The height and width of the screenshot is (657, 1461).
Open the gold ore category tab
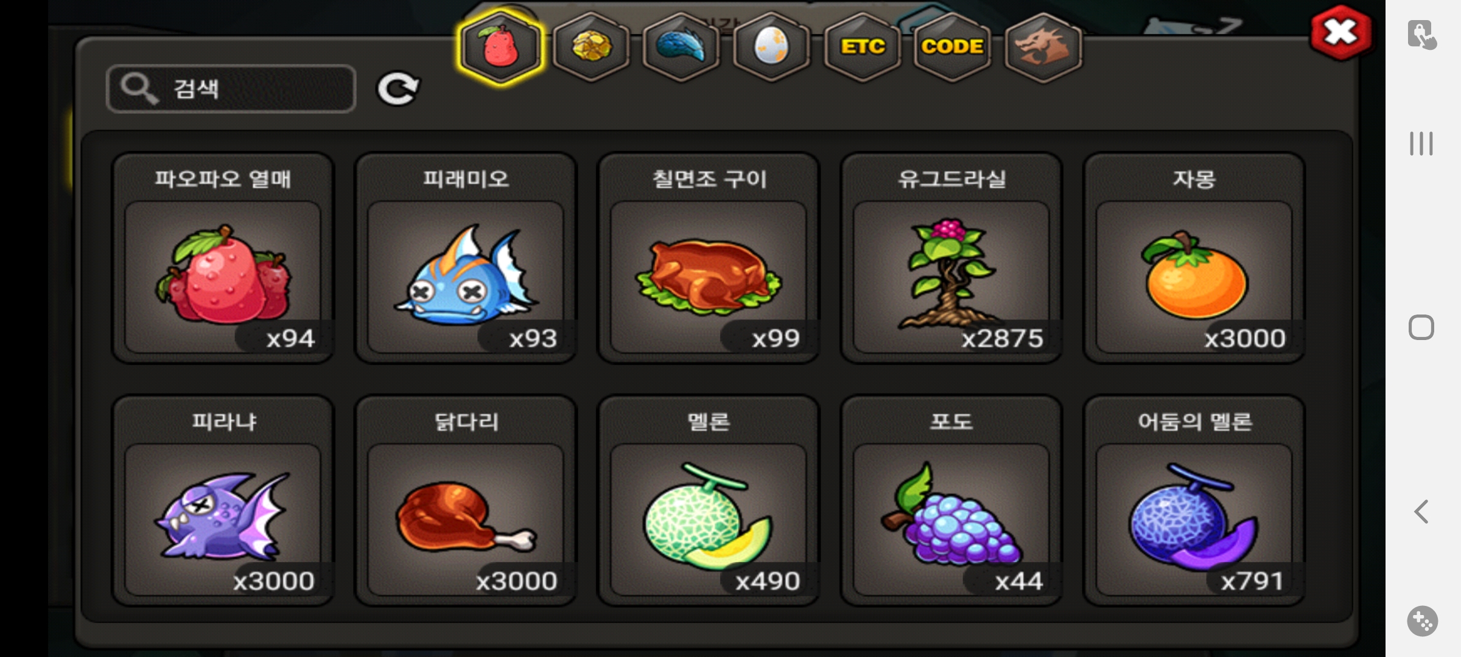591,47
